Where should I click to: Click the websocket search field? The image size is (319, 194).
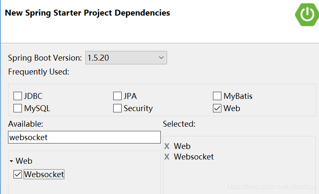(x=84, y=137)
